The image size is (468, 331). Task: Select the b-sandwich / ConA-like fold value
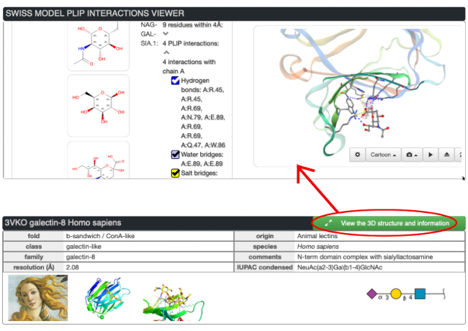coord(100,236)
